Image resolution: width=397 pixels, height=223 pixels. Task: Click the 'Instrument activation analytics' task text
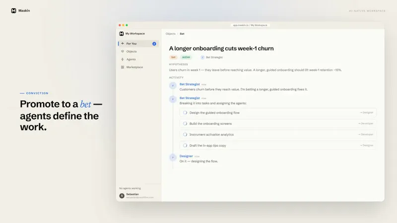point(211,134)
